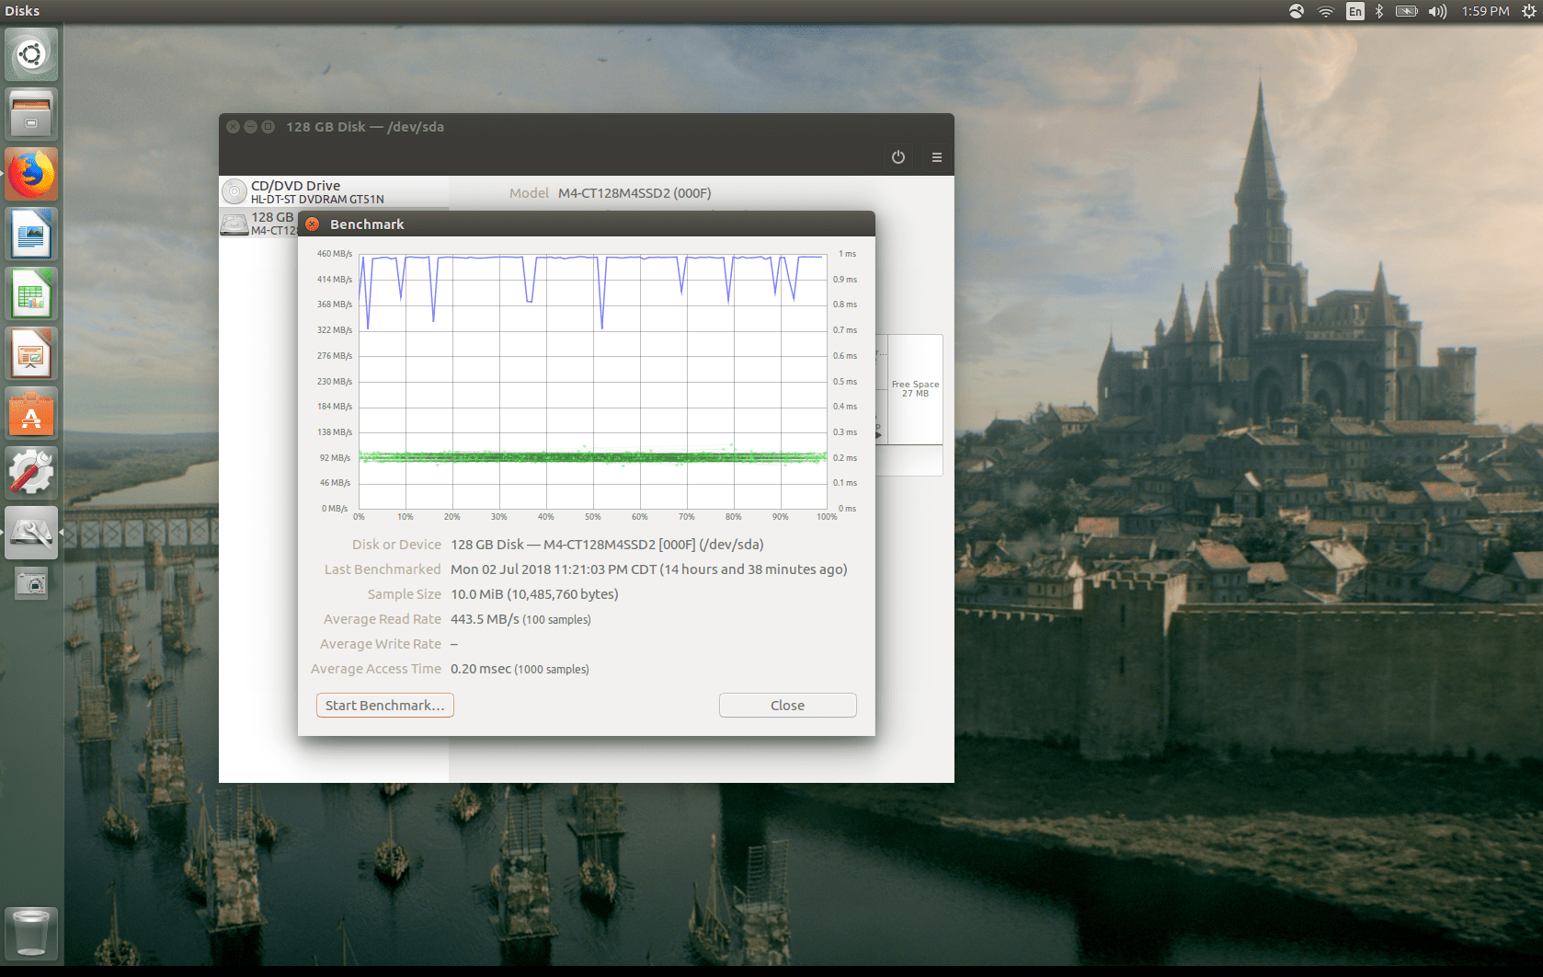Open the Disks hamburger menu
This screenshot has height=977, width=1543.
coord(937,157)
